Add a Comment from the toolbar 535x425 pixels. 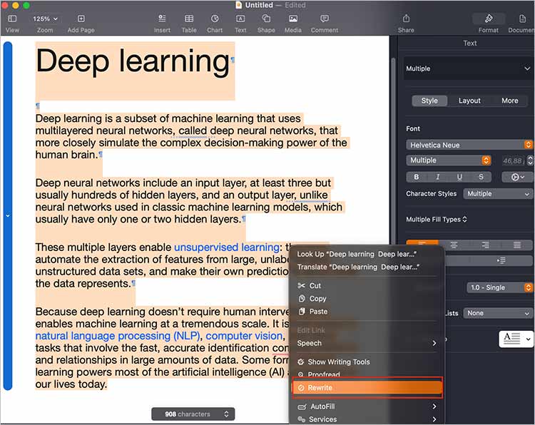pyautogui.click(x=325, y=19)
